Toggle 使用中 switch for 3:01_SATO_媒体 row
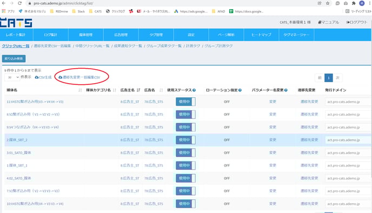 pos(185,153)
